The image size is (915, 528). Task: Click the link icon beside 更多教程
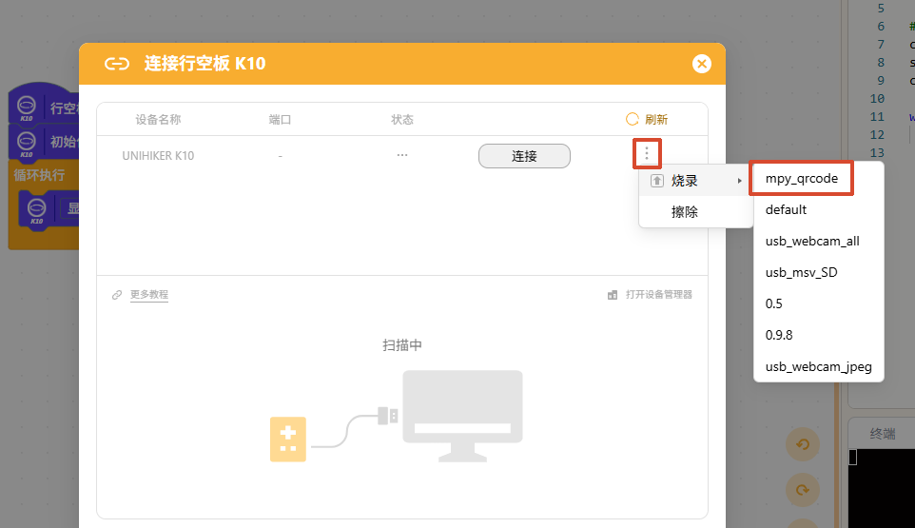click(117, 295)
